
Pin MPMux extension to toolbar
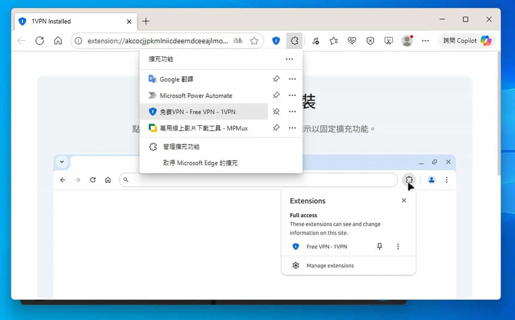[276, 128]
